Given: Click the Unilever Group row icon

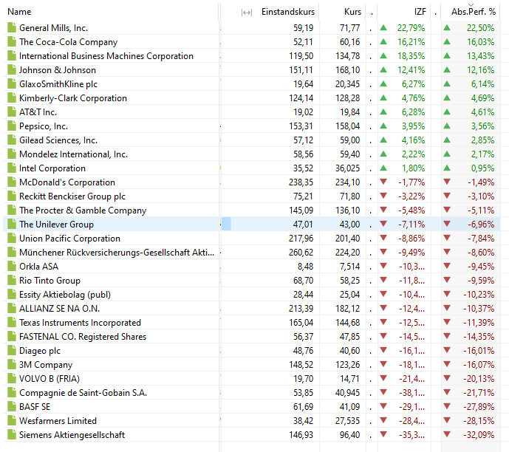Looking at the screenshot, I should coord(12,224).
